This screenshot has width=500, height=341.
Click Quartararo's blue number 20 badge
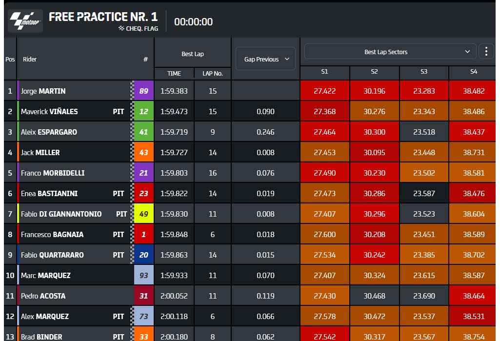[143, 255]
